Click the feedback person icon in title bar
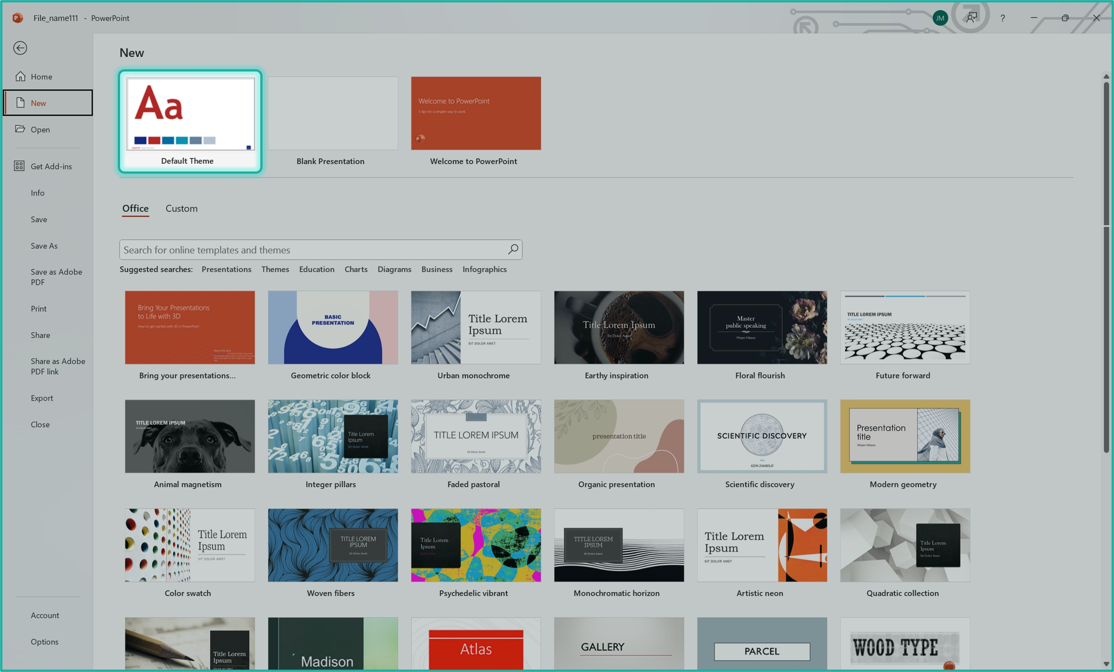The image size is (1114, 672). [x=971, y=18]
